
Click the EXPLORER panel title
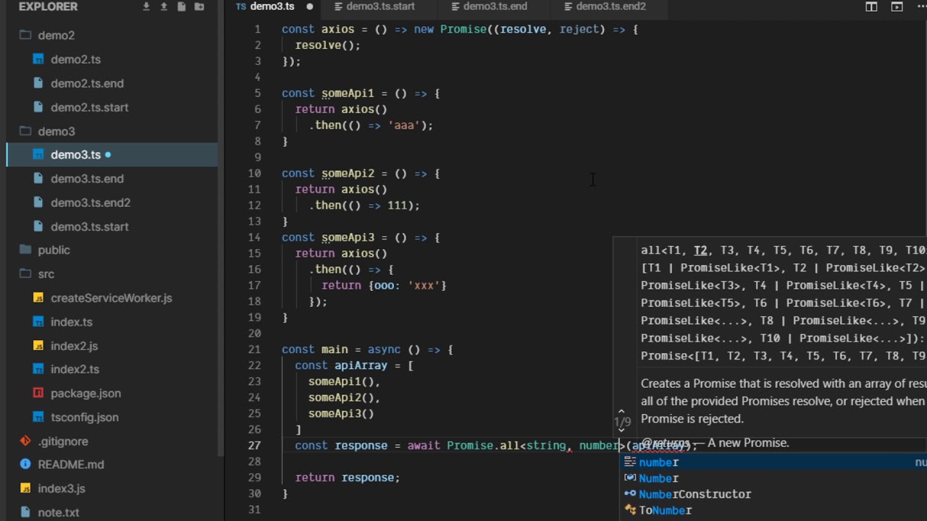pyautogui.click(x=48, y=7)
